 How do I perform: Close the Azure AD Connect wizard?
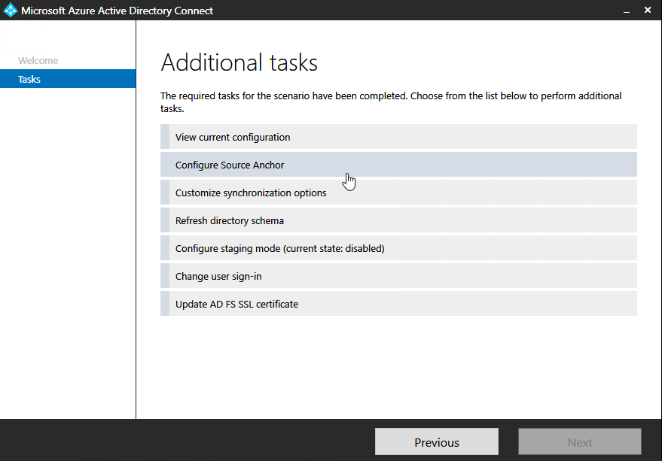pos(648,11)
